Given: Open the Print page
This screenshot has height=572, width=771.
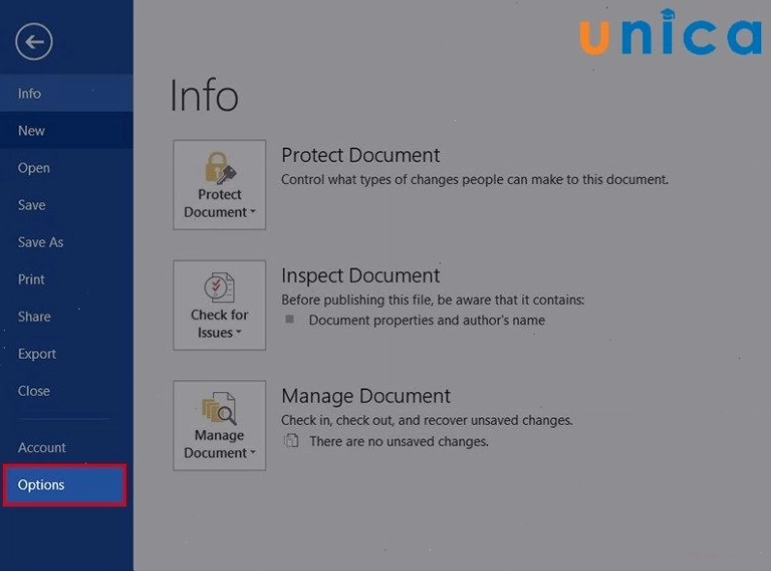Looking at the screenshot, I should pos(67,280).
